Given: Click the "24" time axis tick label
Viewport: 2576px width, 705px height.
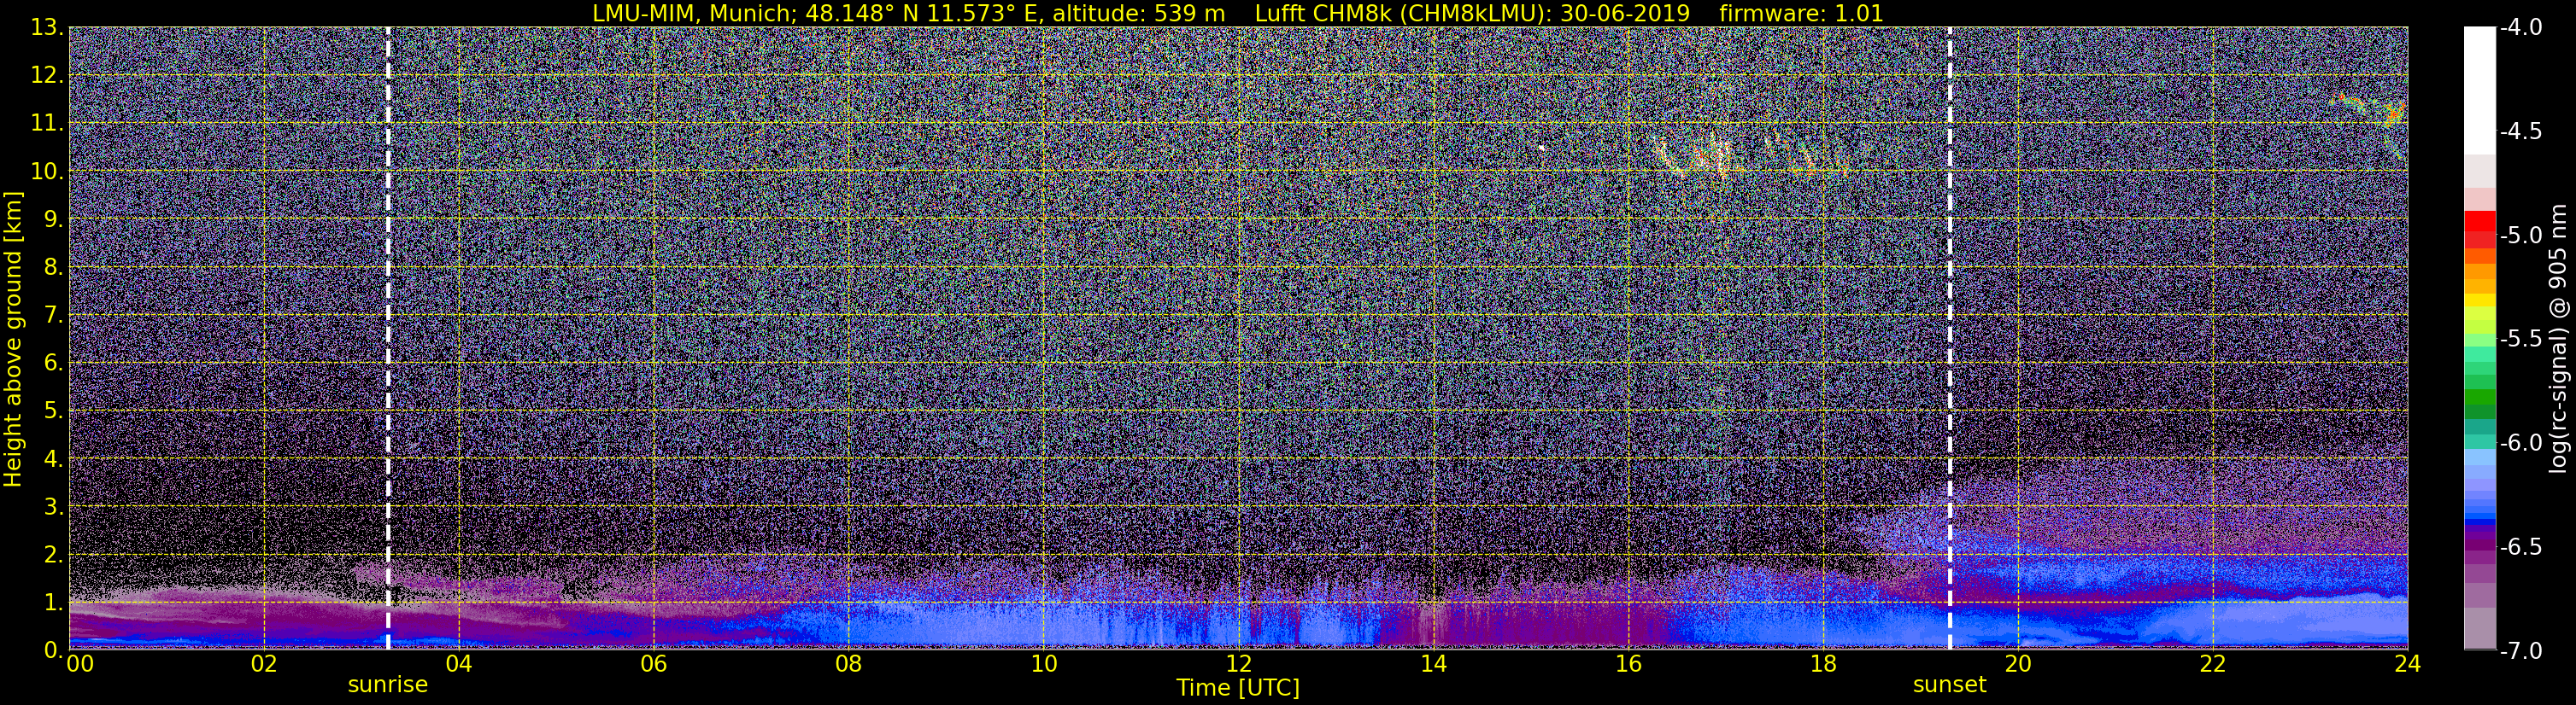Looking at the screenshot, I should [x=2408, y=664].
